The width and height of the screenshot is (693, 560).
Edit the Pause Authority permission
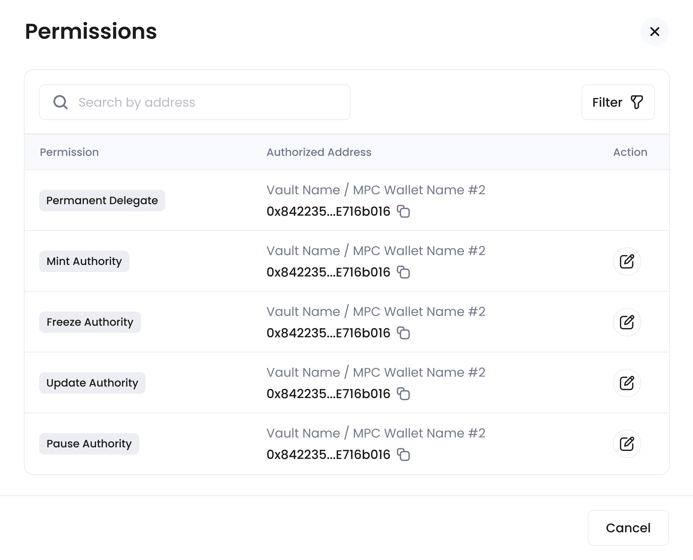[x=627, y=443]
